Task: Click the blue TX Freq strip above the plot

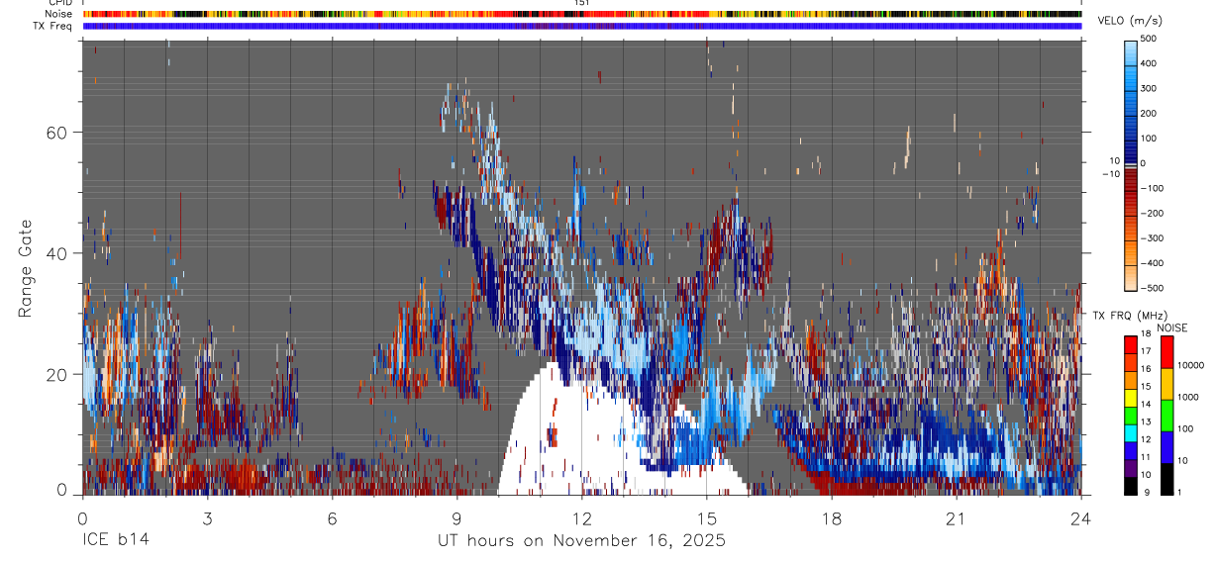Action: (x=582, y=26)
